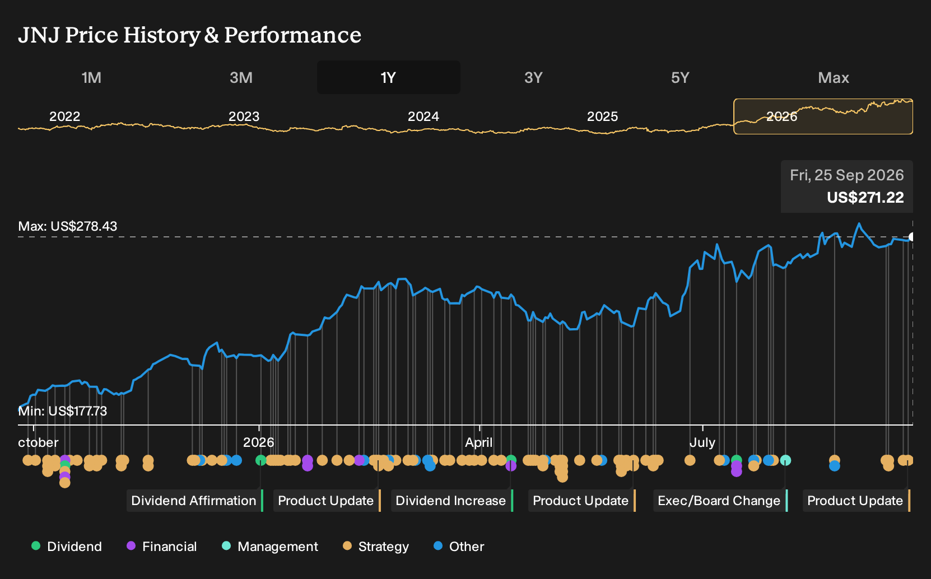Toggle the Other legend filter
The width and height of the screenshot is (931, 579).
tap(459, 547)
